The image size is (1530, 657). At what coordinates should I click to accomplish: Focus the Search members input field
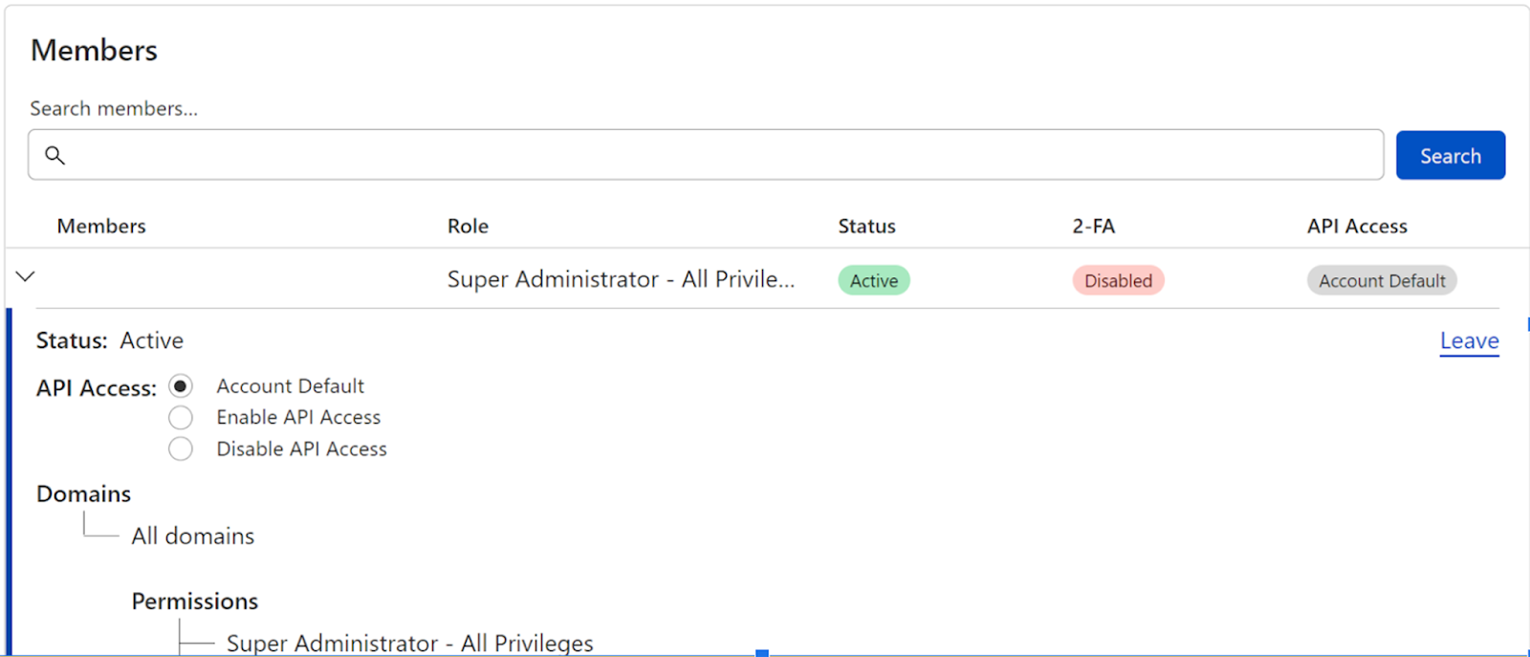pyautogui.click(x=706, y=155)
